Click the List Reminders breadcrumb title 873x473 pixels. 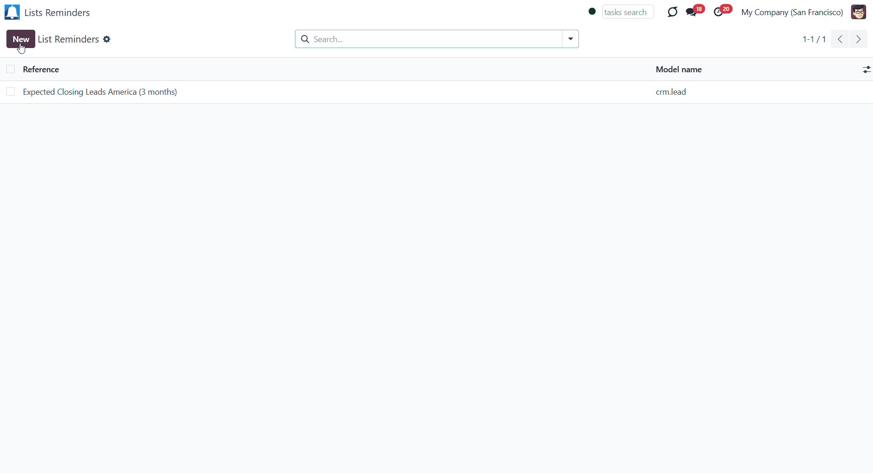tap(68, 39)
